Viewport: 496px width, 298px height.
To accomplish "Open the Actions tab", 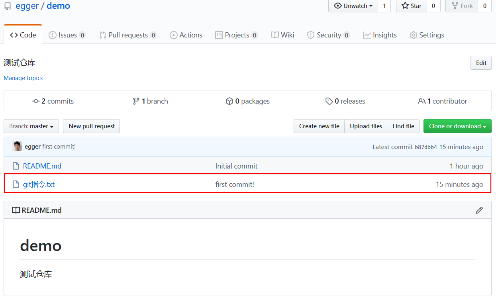I will 186,35.
